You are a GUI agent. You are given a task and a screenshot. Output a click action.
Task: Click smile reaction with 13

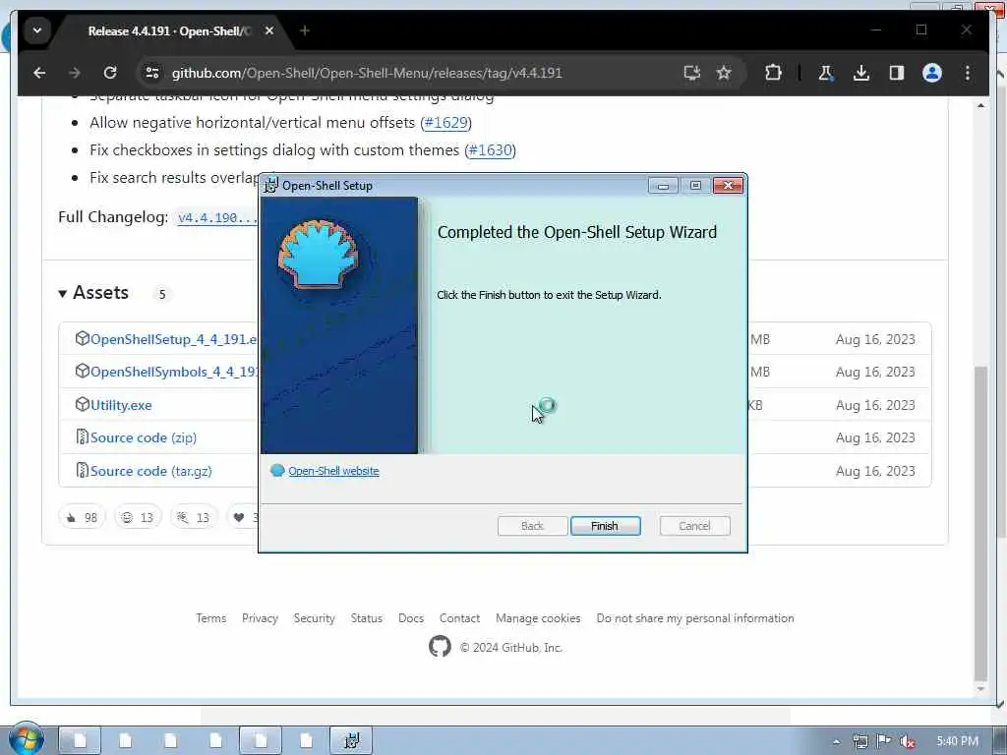pyautogui.click(x=138, y=517)
